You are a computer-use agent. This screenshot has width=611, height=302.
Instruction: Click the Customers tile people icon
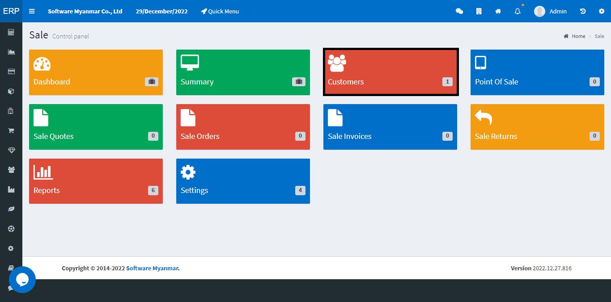[337, 63]
